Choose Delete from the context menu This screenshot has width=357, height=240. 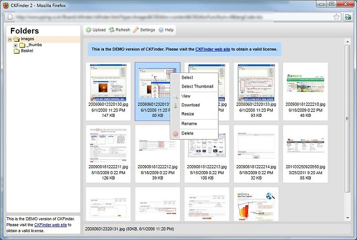(187, 133)
